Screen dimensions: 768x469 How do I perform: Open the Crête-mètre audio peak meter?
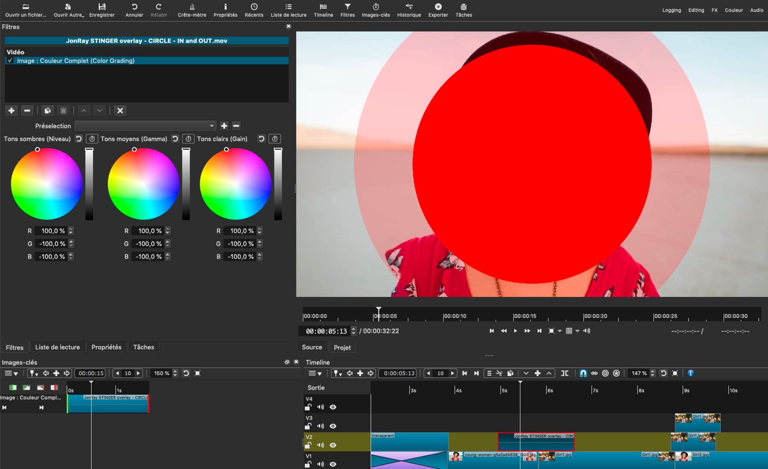click(192, 10)
